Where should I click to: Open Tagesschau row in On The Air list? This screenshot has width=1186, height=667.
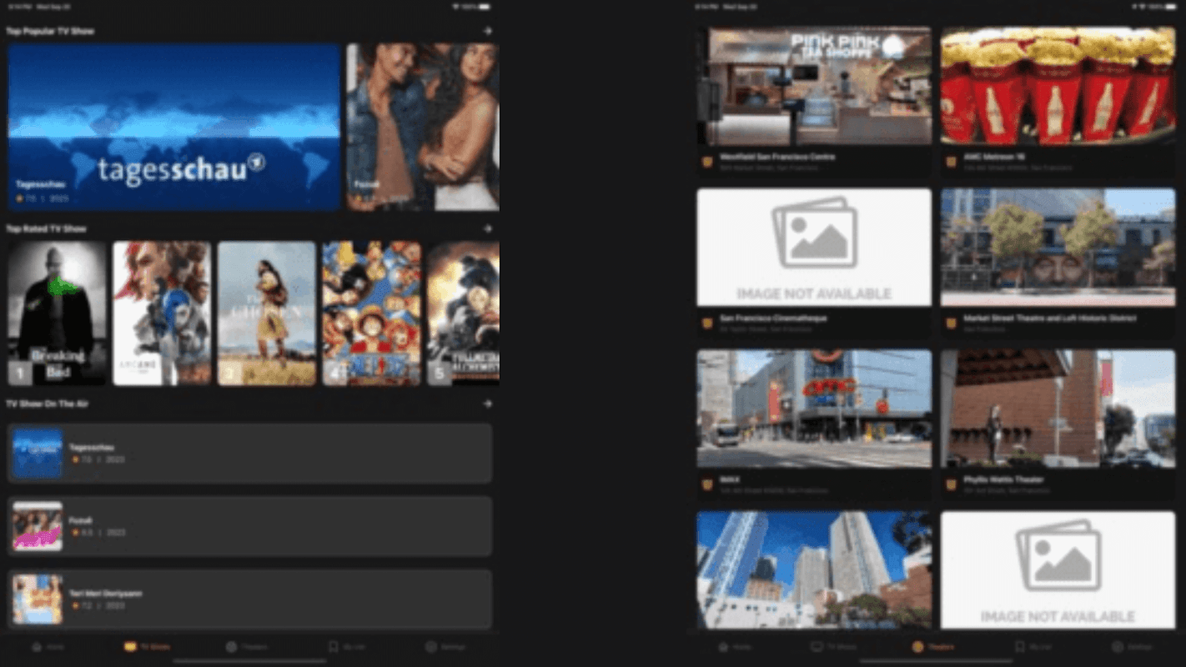249,454
